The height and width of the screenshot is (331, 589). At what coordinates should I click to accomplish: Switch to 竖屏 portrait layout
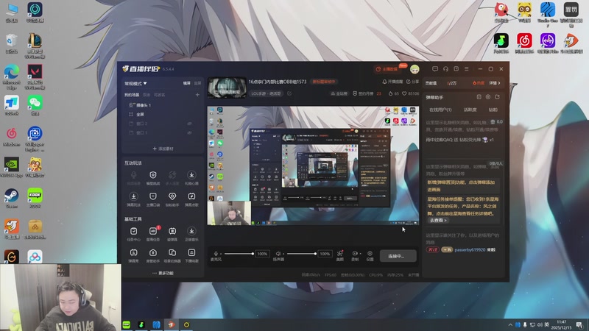pos(197,83)
